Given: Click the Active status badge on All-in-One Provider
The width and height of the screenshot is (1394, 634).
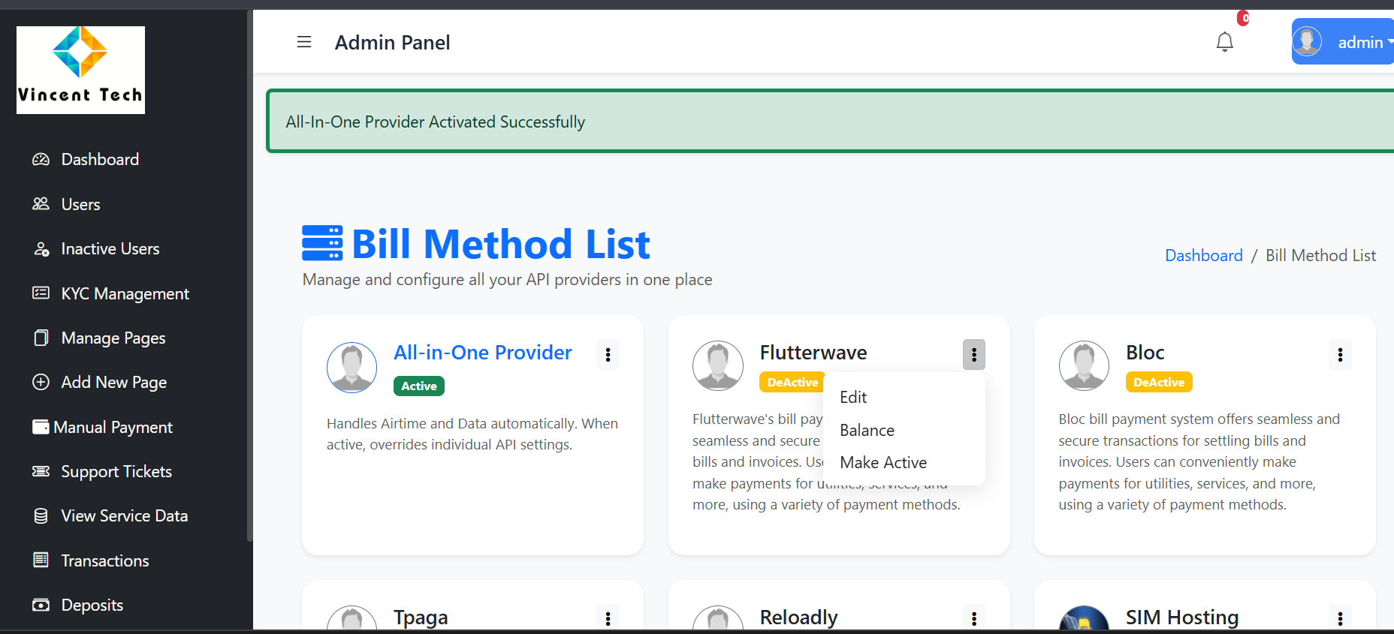Looking at the screenshot, I should (418, 386).
